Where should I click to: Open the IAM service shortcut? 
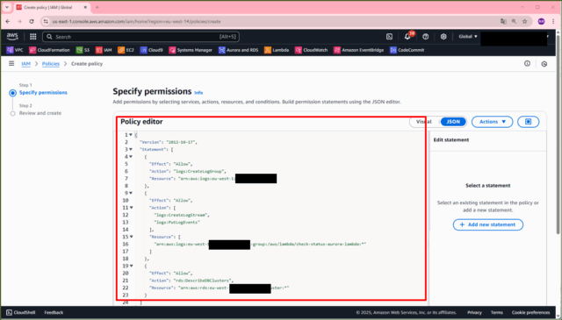(104, 50)
